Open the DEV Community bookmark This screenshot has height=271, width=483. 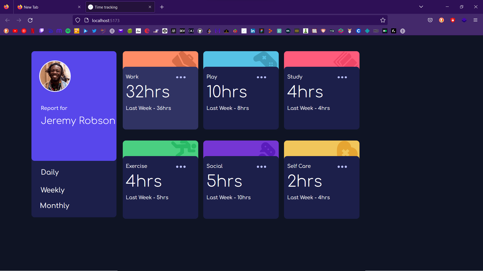(x=182, y=31)
